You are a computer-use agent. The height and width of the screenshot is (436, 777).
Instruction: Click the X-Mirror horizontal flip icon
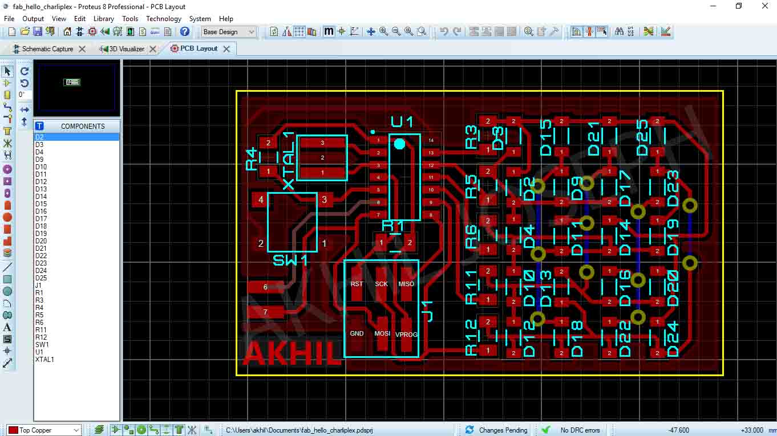pyautogui.click(x=25, y=109)
